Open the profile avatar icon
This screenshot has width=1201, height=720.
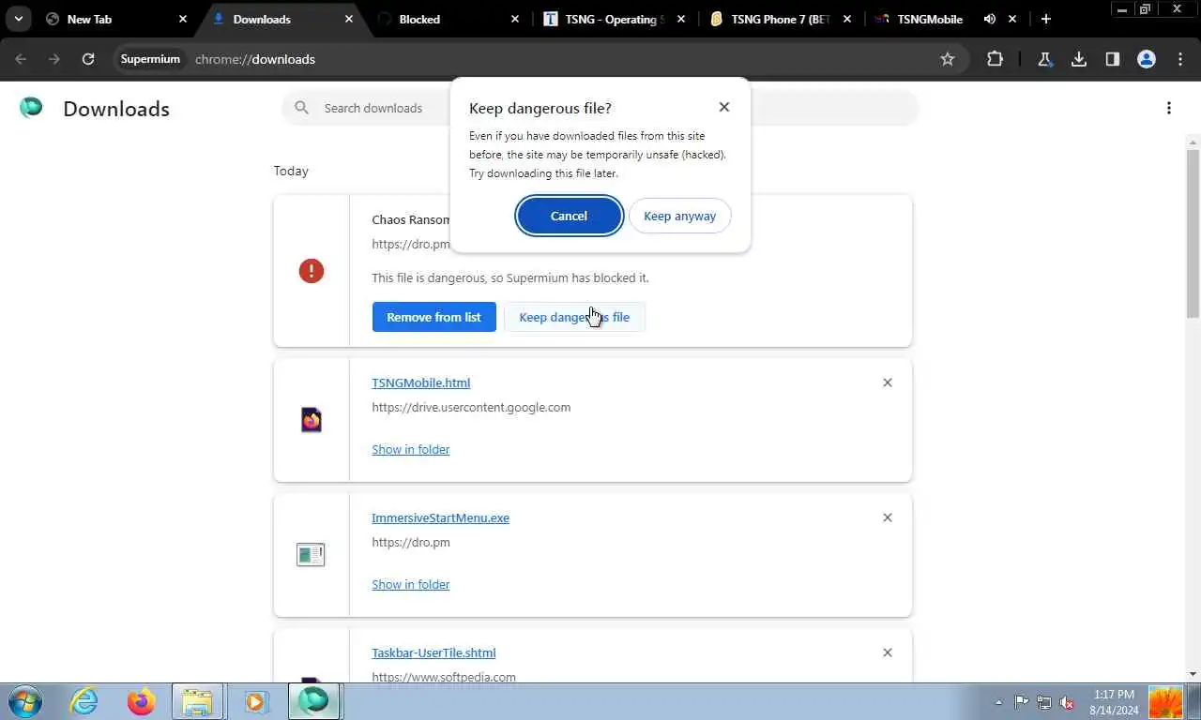coord(1147,59)
